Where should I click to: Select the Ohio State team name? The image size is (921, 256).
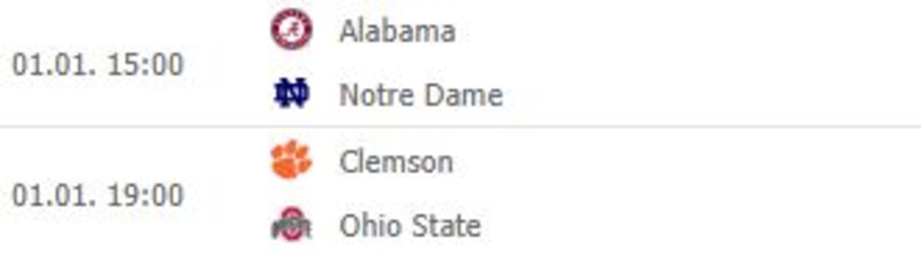click(410, 226)
